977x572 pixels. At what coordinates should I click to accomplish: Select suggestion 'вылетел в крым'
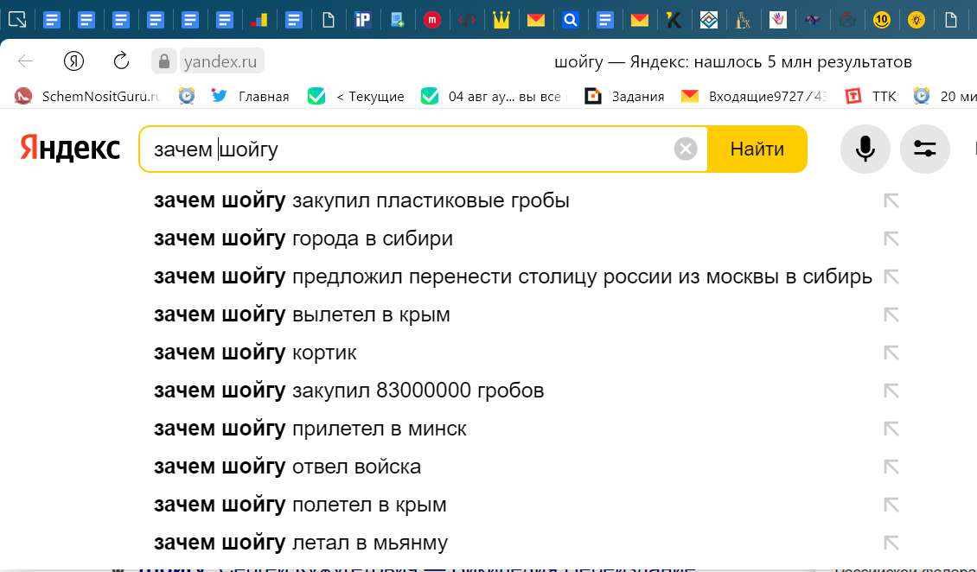point(303,315)
